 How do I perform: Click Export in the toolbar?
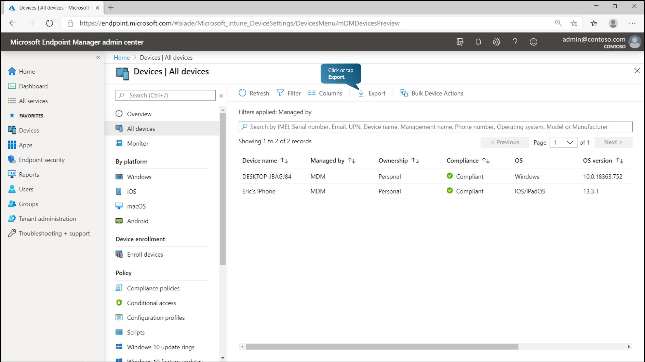(372, 93)
